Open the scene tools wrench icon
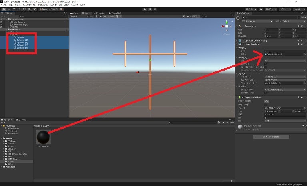 (x=183, y=16)
